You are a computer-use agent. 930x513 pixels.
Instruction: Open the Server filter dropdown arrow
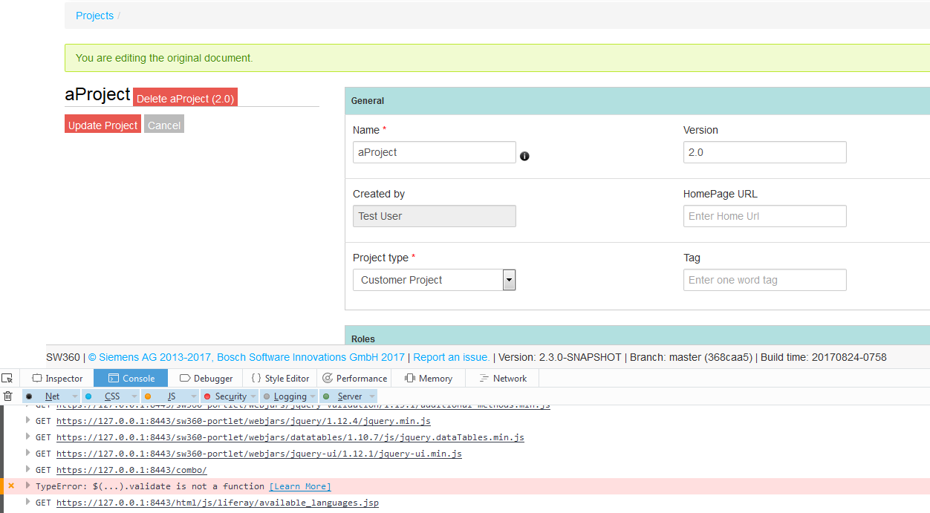372,396
